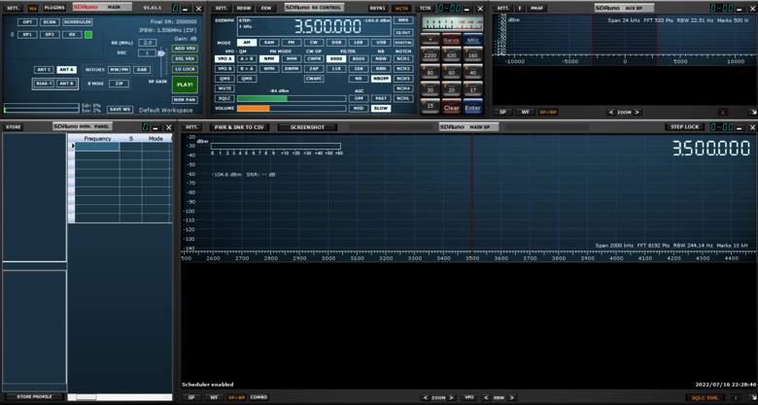
Task: Increase RBW with right arrow in Main SP
Action: click(x=511, y=398)
